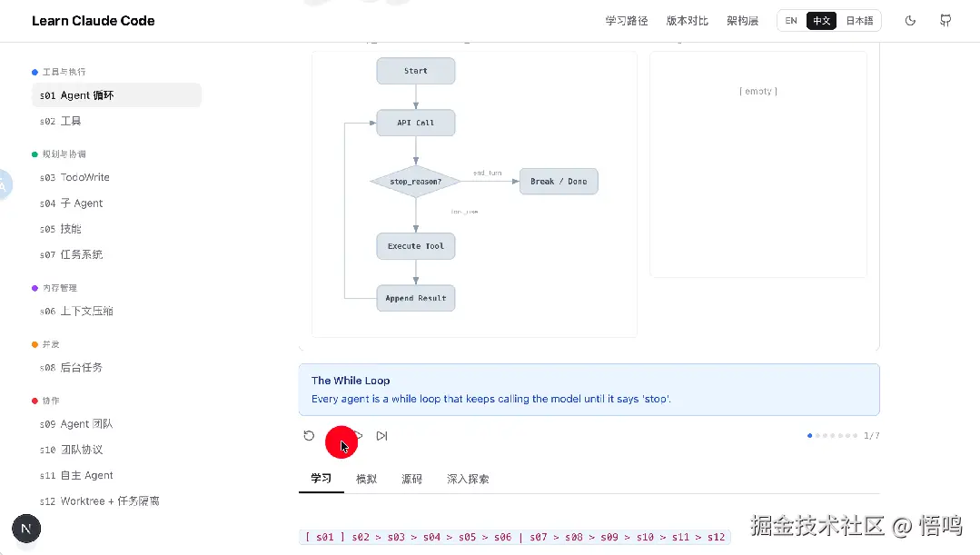Open the GitHub repository icon
The width and height of the screenshot is (980, 555).
point(945,20)
